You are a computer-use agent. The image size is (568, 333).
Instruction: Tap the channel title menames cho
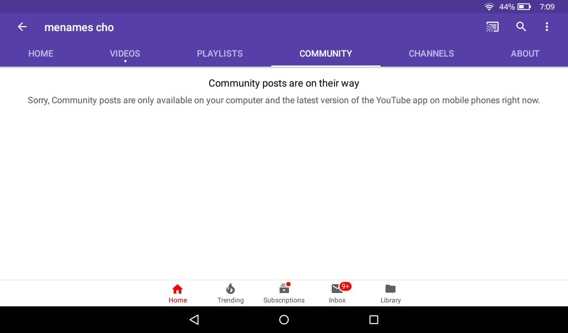click(x=79, y=27)
